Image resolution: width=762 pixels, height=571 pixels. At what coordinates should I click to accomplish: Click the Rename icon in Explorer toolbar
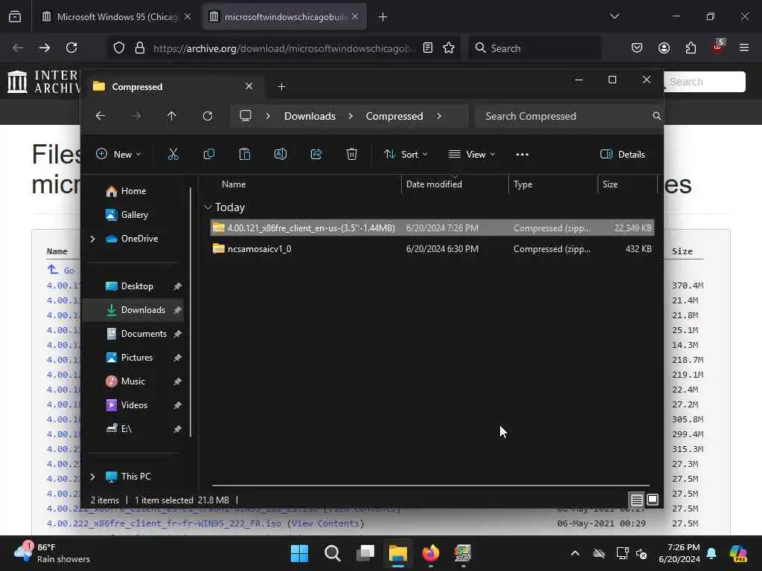click(x=281, y=155)
